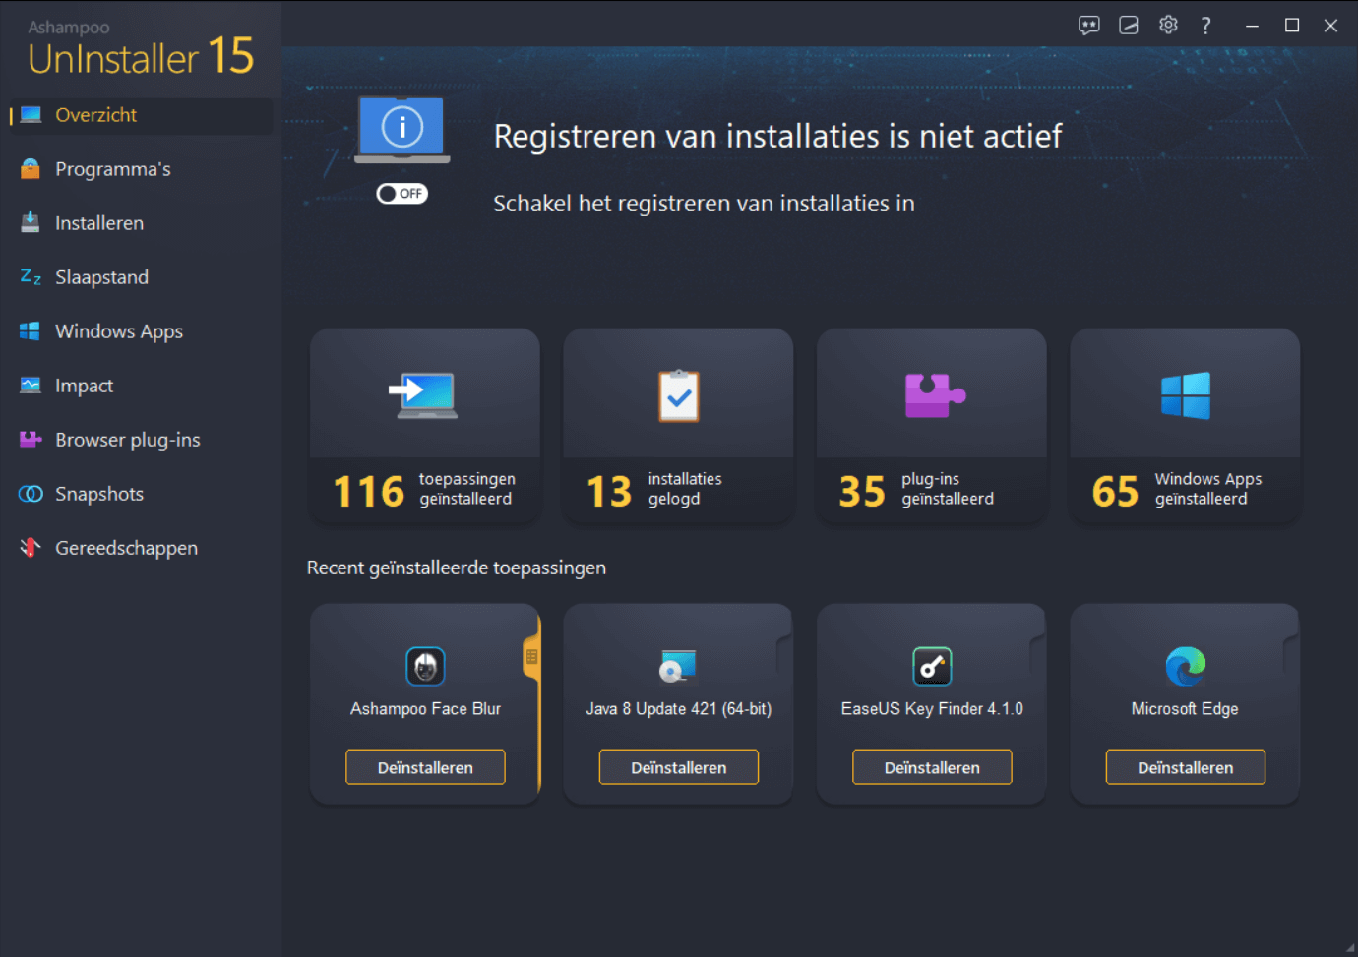Click the Windows Apps logo icon in sidebar

pos(31,331)
